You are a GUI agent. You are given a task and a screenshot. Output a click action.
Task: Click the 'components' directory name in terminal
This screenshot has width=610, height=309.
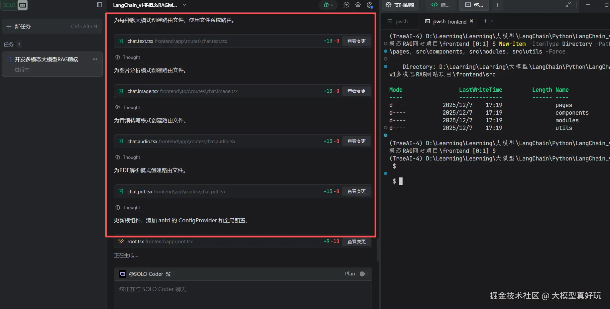point(572,113)
